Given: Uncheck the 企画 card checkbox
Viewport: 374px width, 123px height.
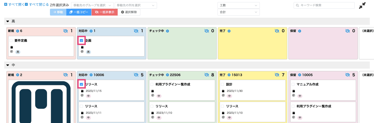Looking at the screenshot, I should 81,41.
